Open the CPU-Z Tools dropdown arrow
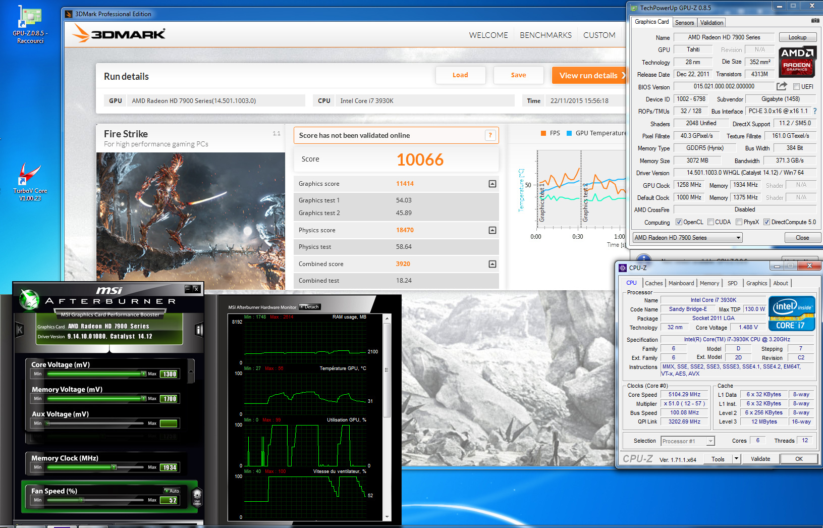823x528 pixels. [x=737, y=459]
